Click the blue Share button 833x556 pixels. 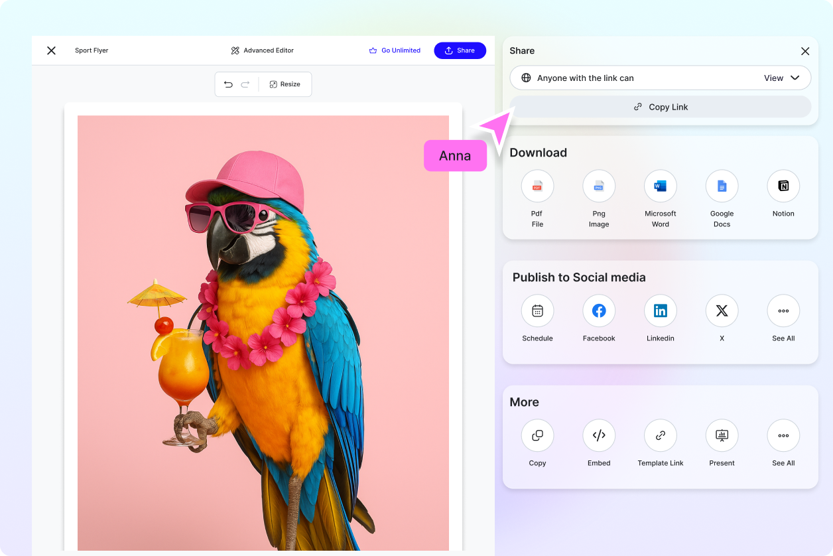[460, 50]
